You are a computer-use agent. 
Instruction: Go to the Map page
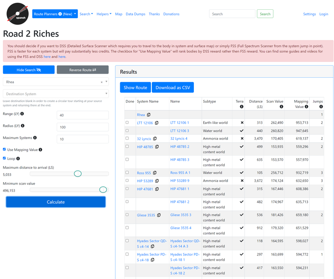pos(119,14)
